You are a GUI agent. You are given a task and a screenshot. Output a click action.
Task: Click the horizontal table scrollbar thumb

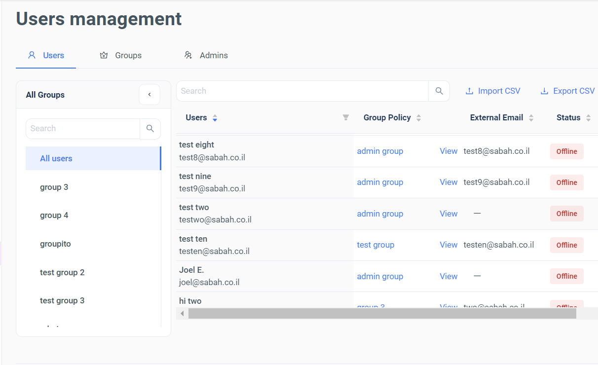[382, 314]
